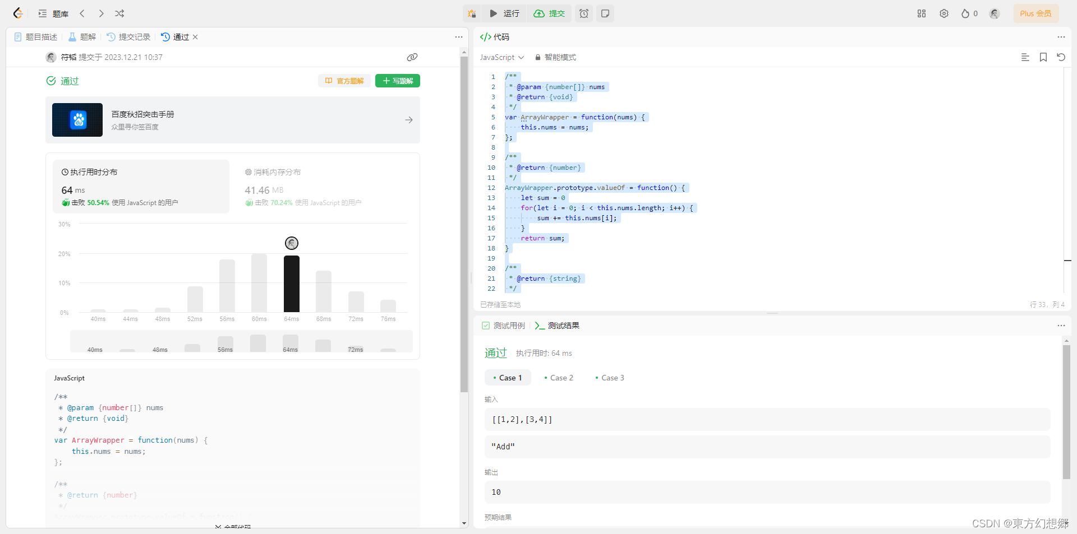Viewport: 1077px width, 534px height.
Task: Open the layout grid icon
Action: pos(922,13)
